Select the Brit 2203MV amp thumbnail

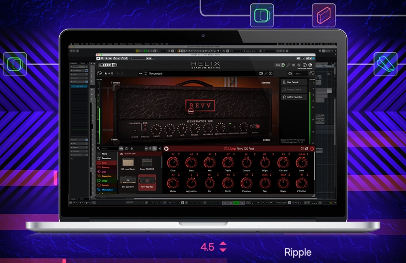coord(128,182)
